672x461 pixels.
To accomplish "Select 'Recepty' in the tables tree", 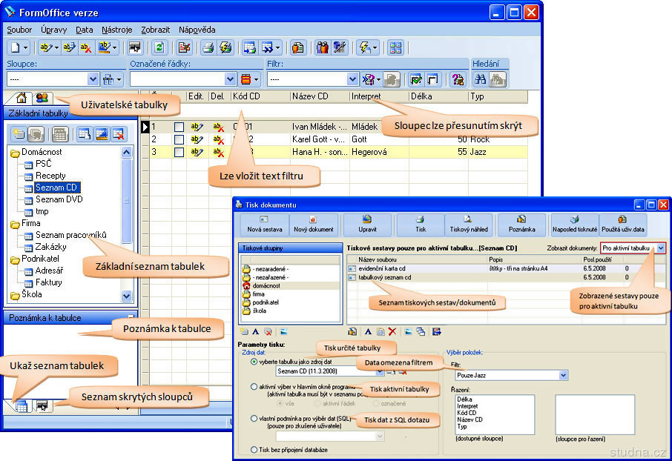I will [x=50, y=176].
